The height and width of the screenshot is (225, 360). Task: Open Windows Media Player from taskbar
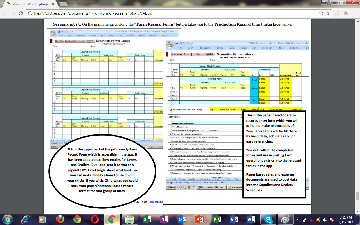(x=42, y=219)
